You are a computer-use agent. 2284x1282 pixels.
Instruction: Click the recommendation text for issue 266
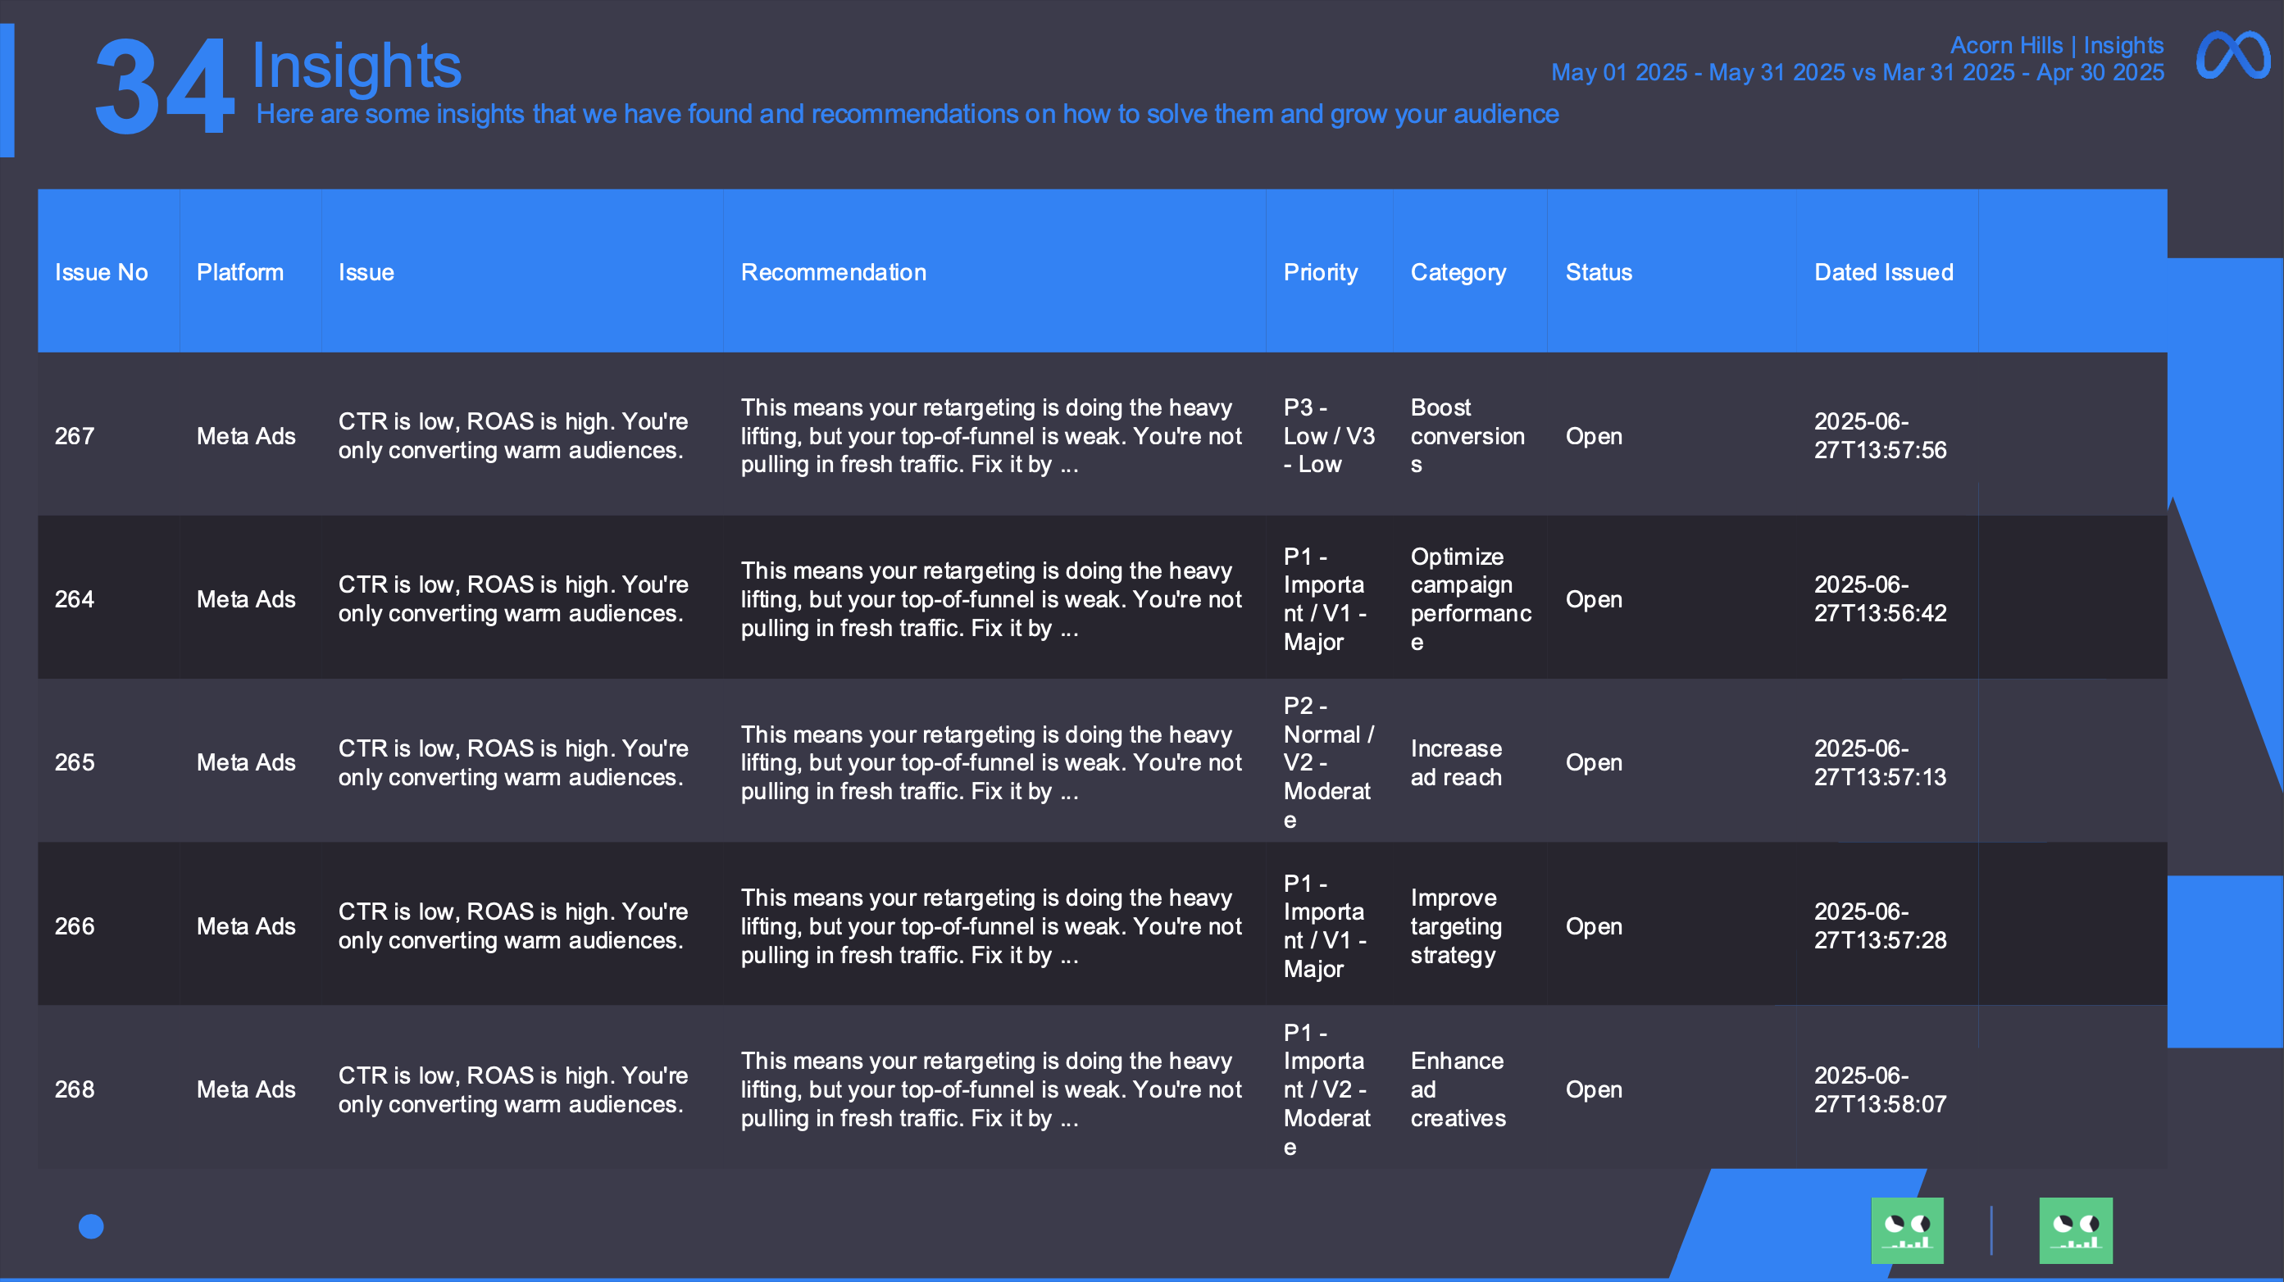tap(991, 925)
